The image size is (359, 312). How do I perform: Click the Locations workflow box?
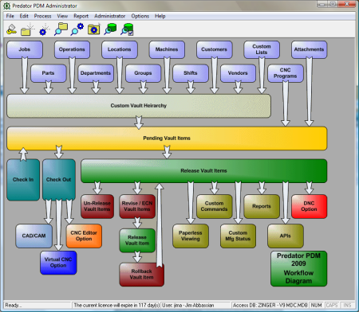[120, 49]
